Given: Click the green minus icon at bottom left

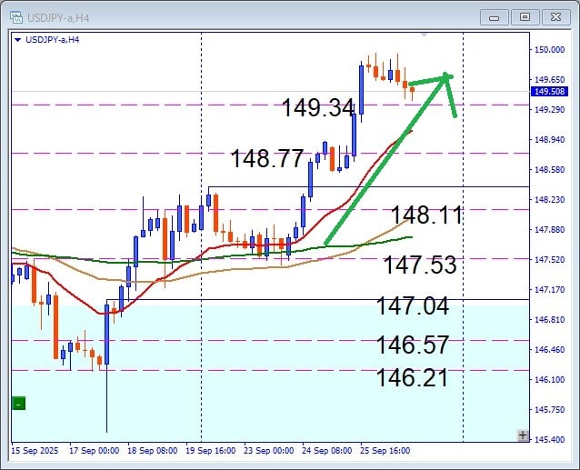Looking at the screenshot, I should pyautogui.click(x=18, y=404).
